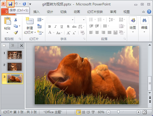Switch to the Outline pane tab
The height and width of the screenshot is (116, 153).
pyautogui.click(x=13, y=45)
